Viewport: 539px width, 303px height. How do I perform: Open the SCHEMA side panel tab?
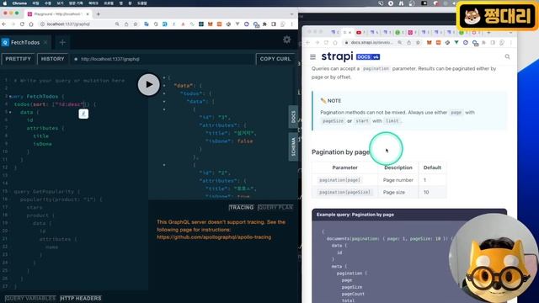pyautogui.click(x=293, y=146)
